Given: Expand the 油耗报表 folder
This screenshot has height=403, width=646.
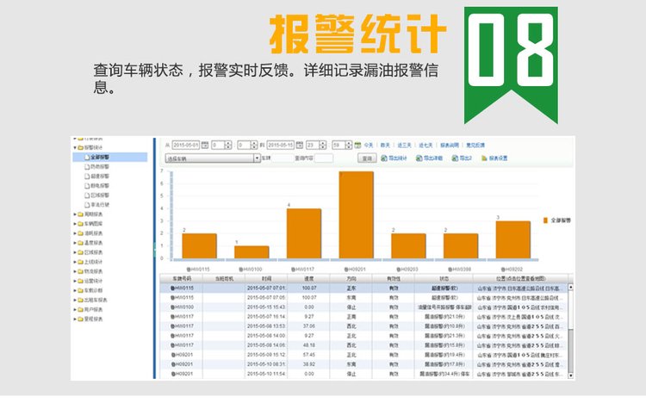Looking at the screenshot, I should (x=74, y=233).
